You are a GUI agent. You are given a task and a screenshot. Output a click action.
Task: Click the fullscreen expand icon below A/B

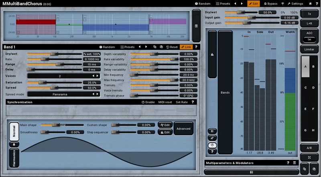310,158
